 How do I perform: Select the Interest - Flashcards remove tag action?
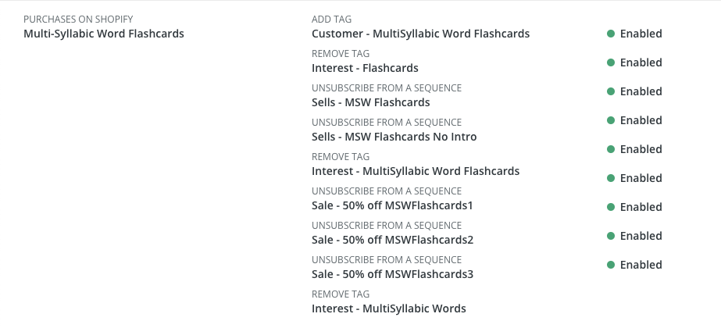click(x=365, y=68)
